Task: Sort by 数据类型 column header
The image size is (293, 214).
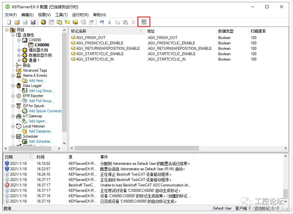Action: click(232, 31)
